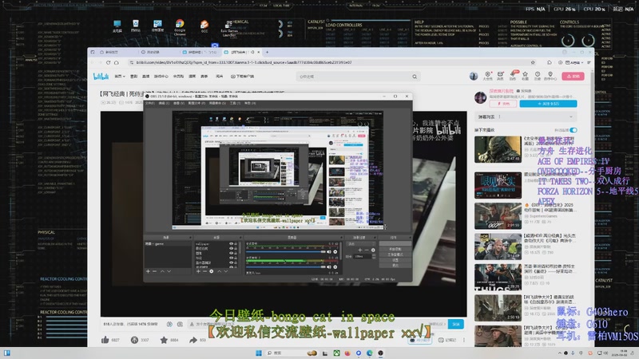This screenshot has width=639, height=359.
Task: Open the scene transition type dropdown in OBS
Action: [x=361, y=243]
